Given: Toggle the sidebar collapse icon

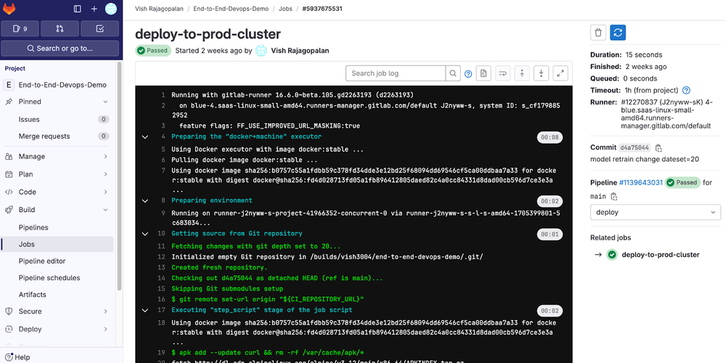Looking at the screenshot, I should [x=78, y=9].
